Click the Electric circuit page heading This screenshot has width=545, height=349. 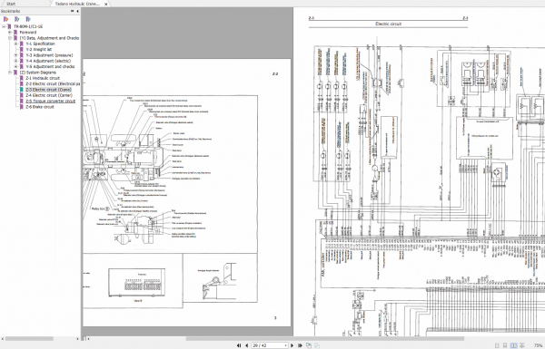(x=388, y=24)
